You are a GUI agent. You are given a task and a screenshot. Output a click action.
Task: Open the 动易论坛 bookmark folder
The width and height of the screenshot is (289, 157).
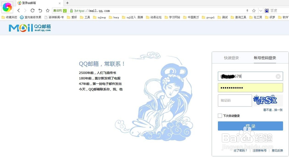(x=154, y=17)
